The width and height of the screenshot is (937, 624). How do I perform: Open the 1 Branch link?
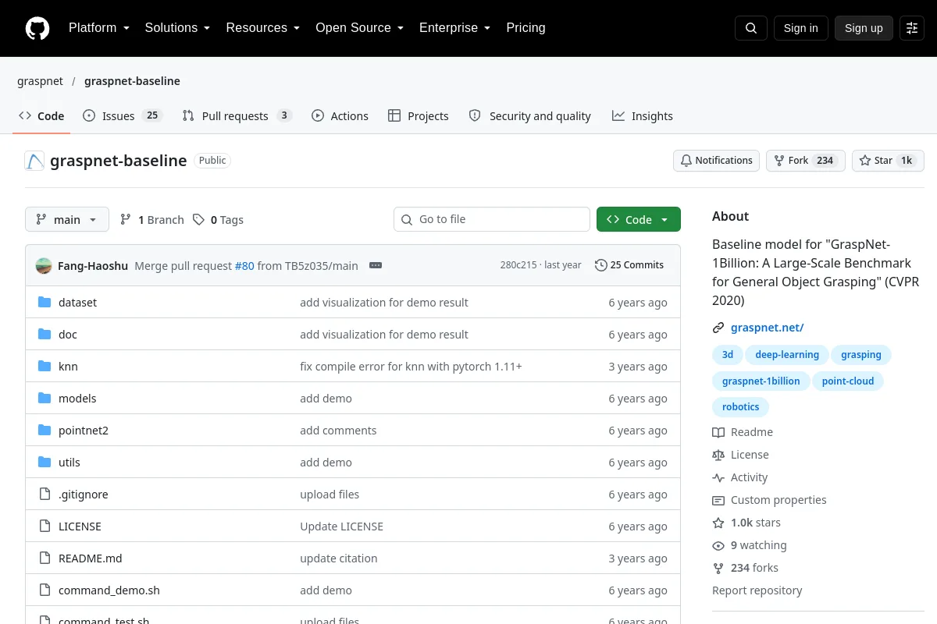point(151,219)
